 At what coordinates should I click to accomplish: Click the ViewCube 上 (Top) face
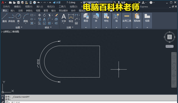(x=170, y=37)
